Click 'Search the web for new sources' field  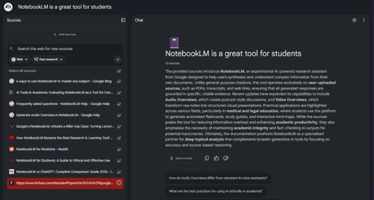[x=65, y=49]
